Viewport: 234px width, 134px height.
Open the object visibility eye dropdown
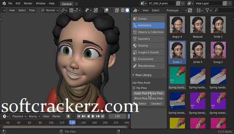click(x=89, y=10)
